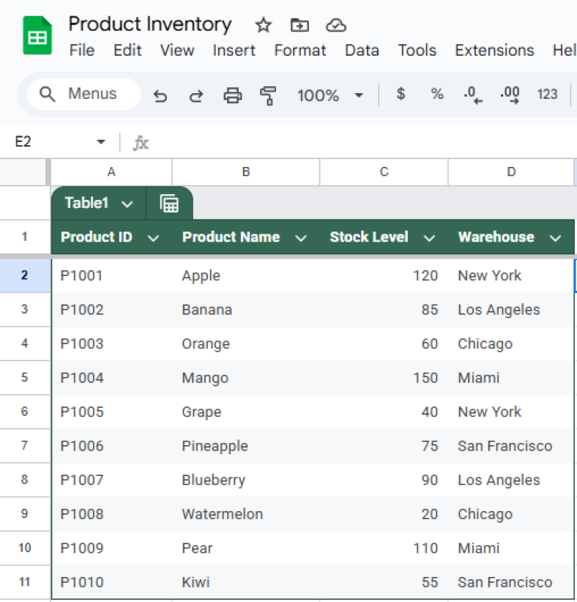
Task: Format selection as currency
Action: [400, 94]
